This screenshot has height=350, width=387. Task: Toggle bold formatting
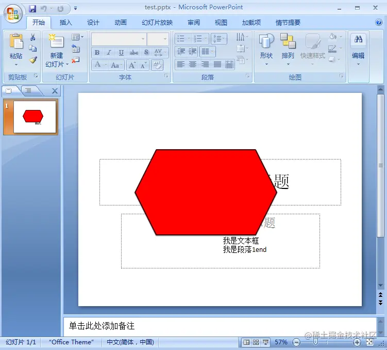pyautogui.click(x=97, y=53)
